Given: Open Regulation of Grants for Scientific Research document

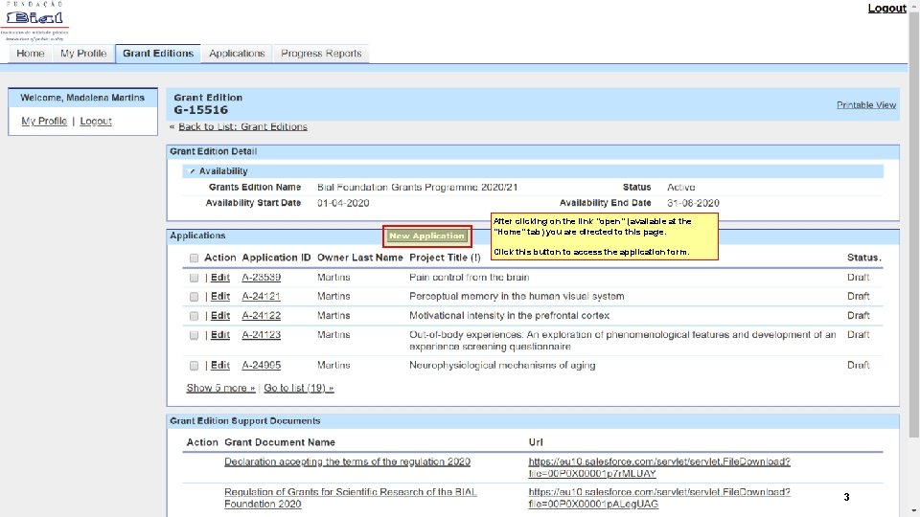Looking at the screenshot, I should [351, 498].
